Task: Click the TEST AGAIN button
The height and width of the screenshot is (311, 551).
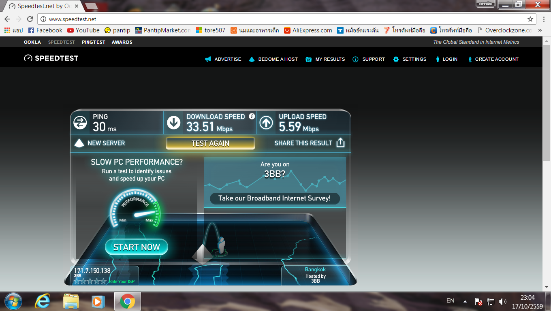Action: coord(210,143)
